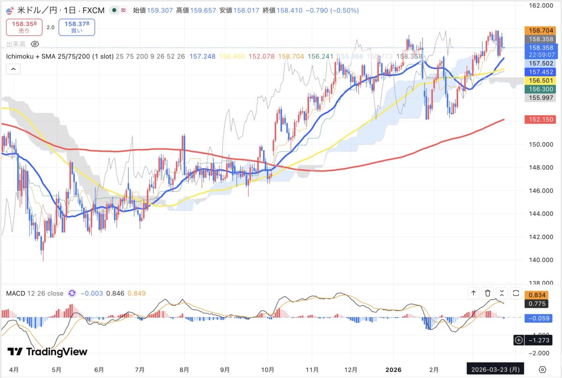Toggle visibility of the 出来高 volume indicator
Screen dimensions: 562x378
point(35,44)
